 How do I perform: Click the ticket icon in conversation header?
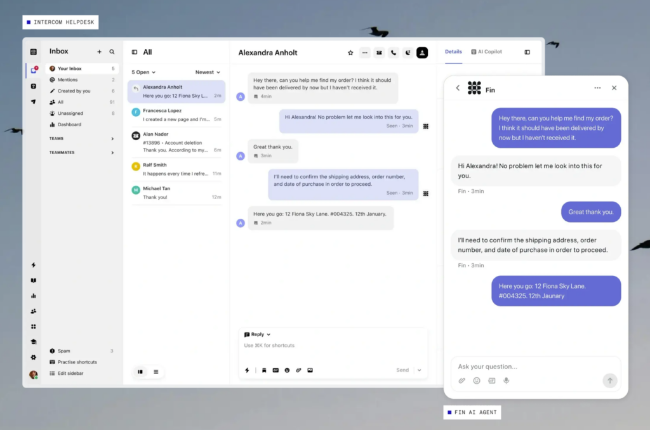[379, 53]
